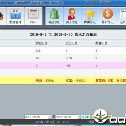Image resolution: width=126 pixels, height=126 pixels.
Task: Open 账户总汇 account summary
Action: 108,16
